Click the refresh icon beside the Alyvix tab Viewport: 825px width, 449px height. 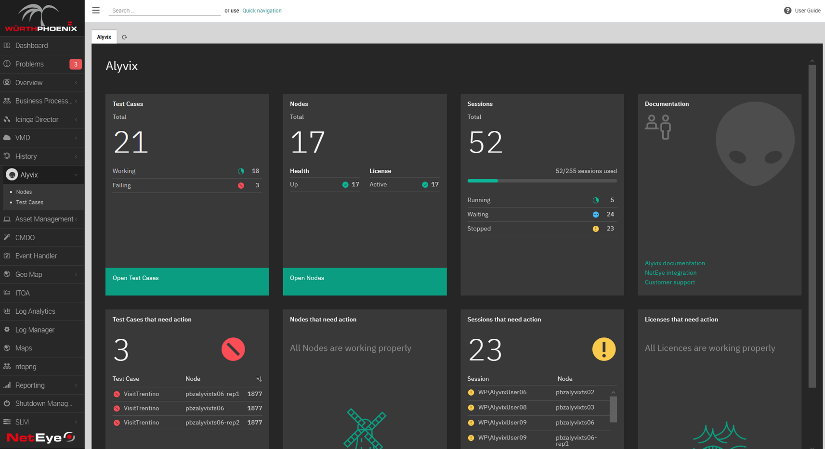click(124, 37)
